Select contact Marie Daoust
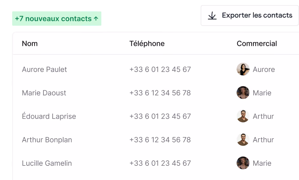 44,93
